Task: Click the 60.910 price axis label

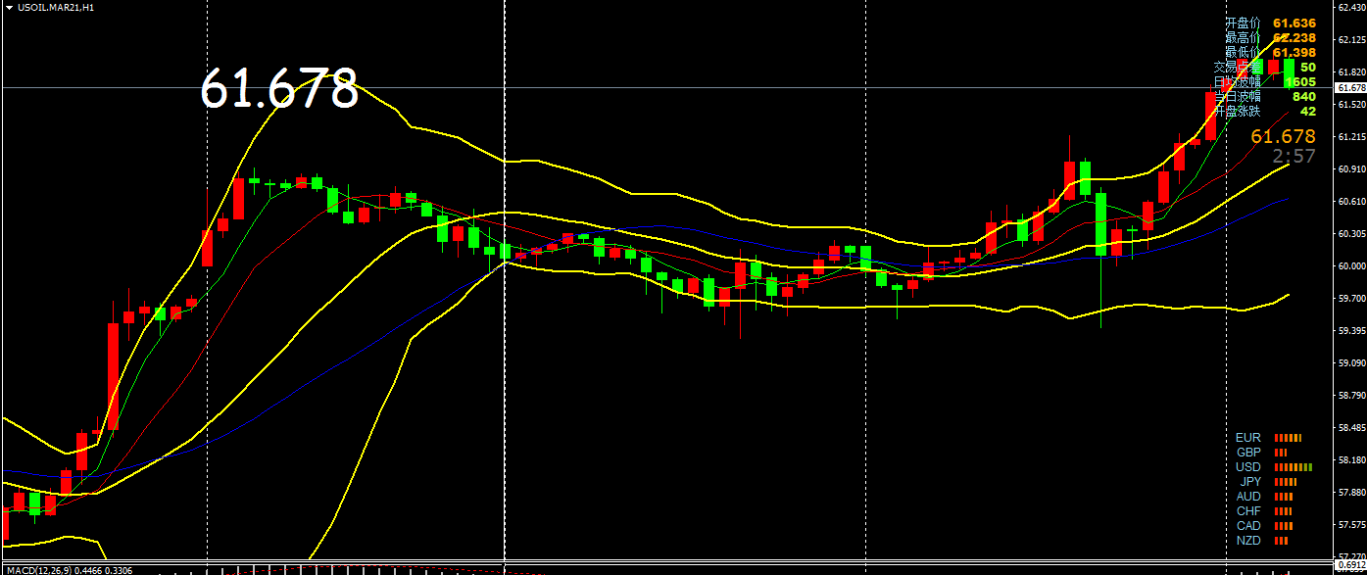Action: 1351,169
